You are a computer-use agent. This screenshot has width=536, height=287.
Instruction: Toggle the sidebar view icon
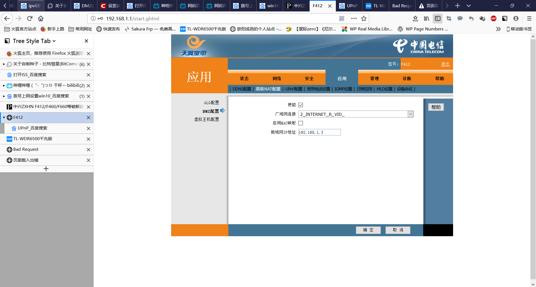[x=437, y=18]
